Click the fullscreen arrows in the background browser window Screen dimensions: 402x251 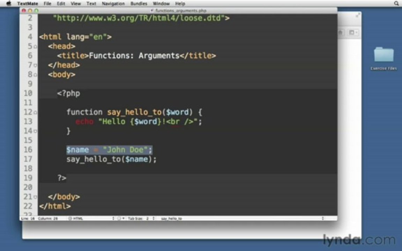click(x=358, y=16)
